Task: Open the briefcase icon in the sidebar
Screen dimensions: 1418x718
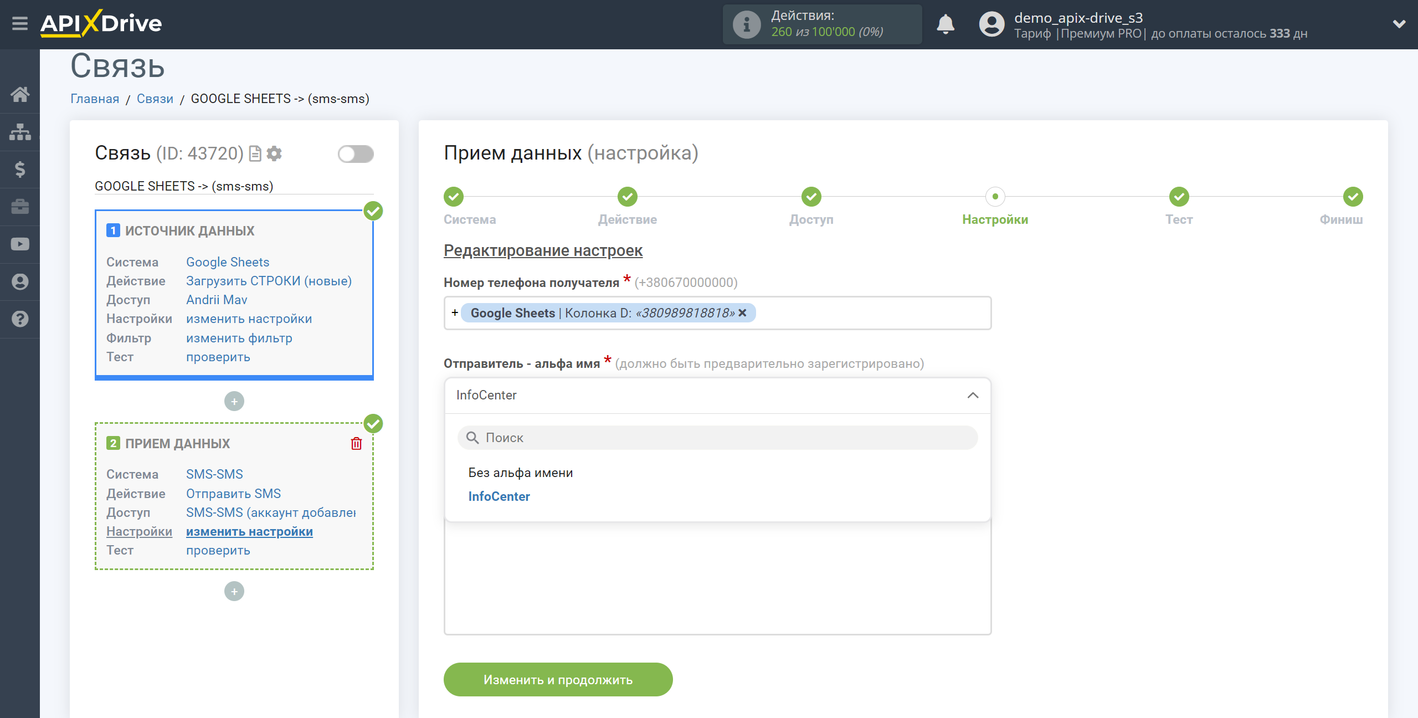Action: [x=20, y=207]
